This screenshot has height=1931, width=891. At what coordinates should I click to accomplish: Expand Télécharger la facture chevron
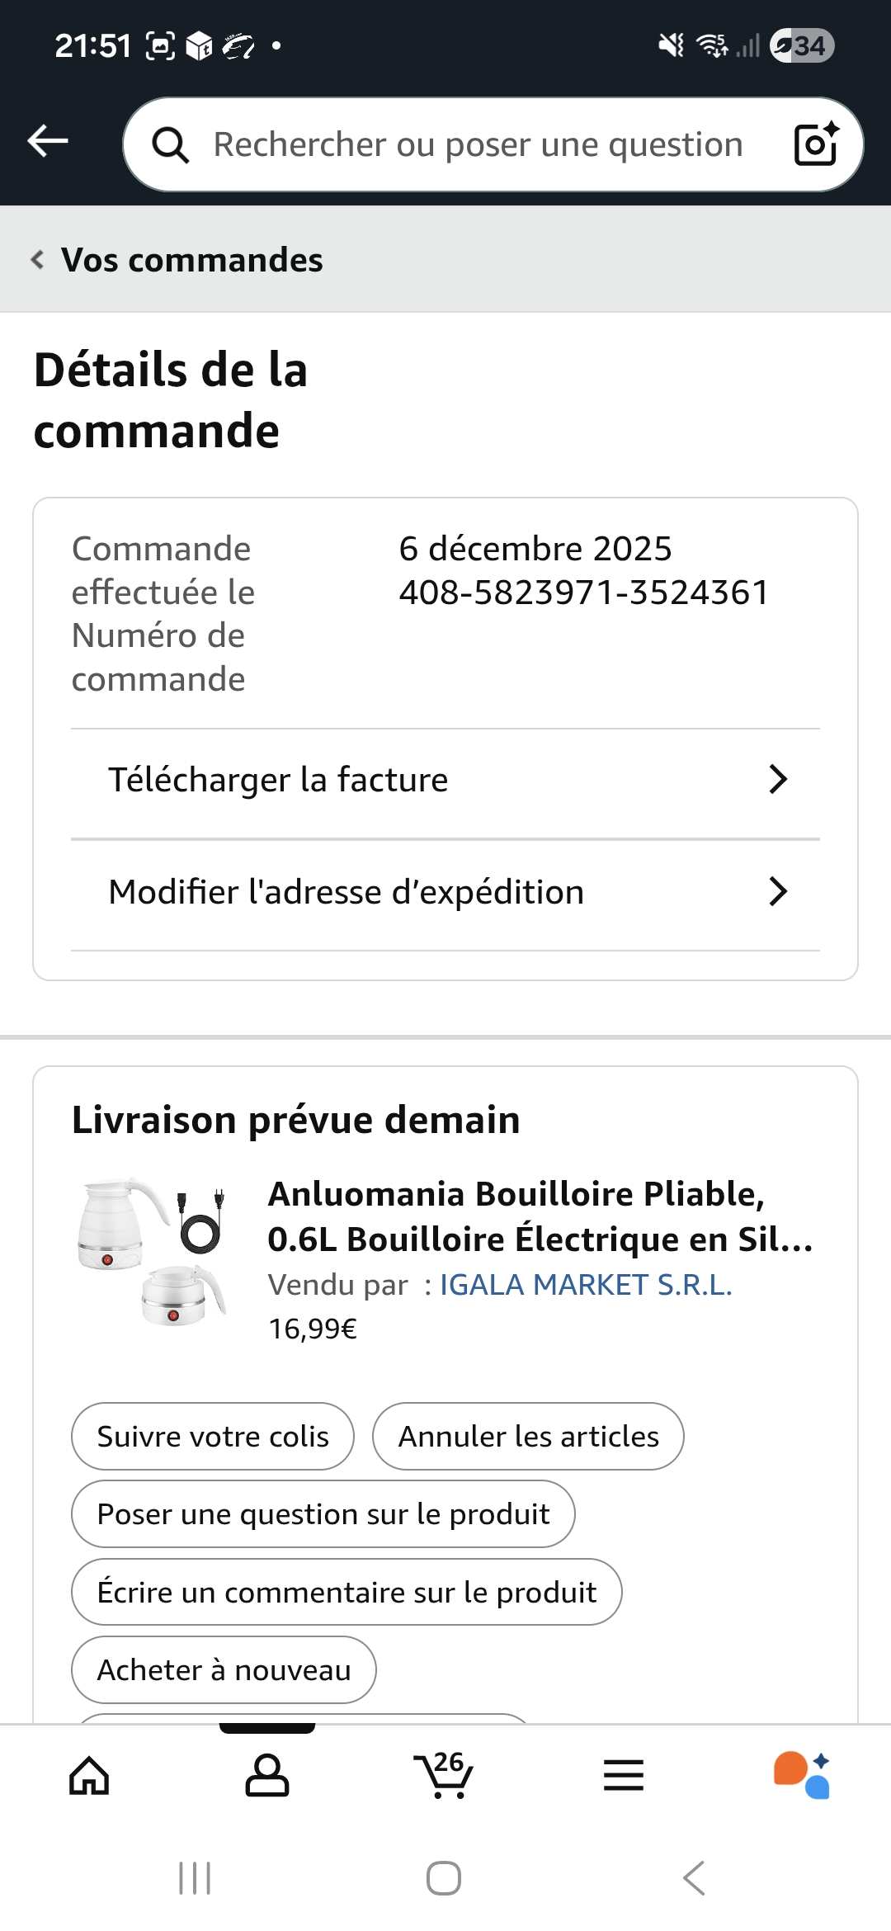coord(777,779)
